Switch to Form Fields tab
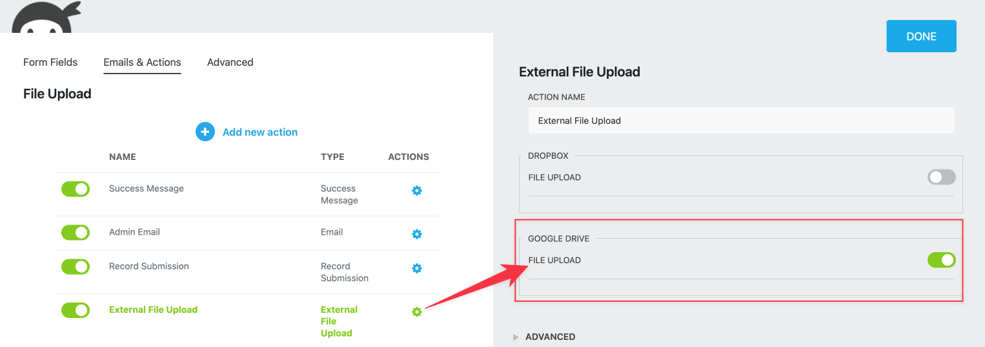Viewport: 985px width, 347px height. (50, 63)
